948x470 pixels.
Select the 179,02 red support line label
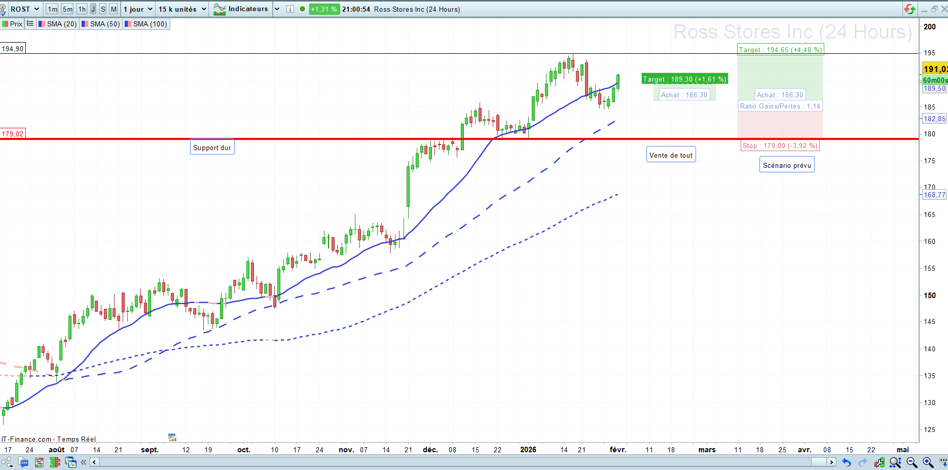(x=13, y=134)
